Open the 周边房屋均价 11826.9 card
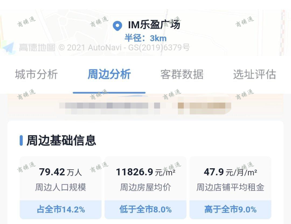The height and width of the screenshot is (224, 291). [145, 188]
